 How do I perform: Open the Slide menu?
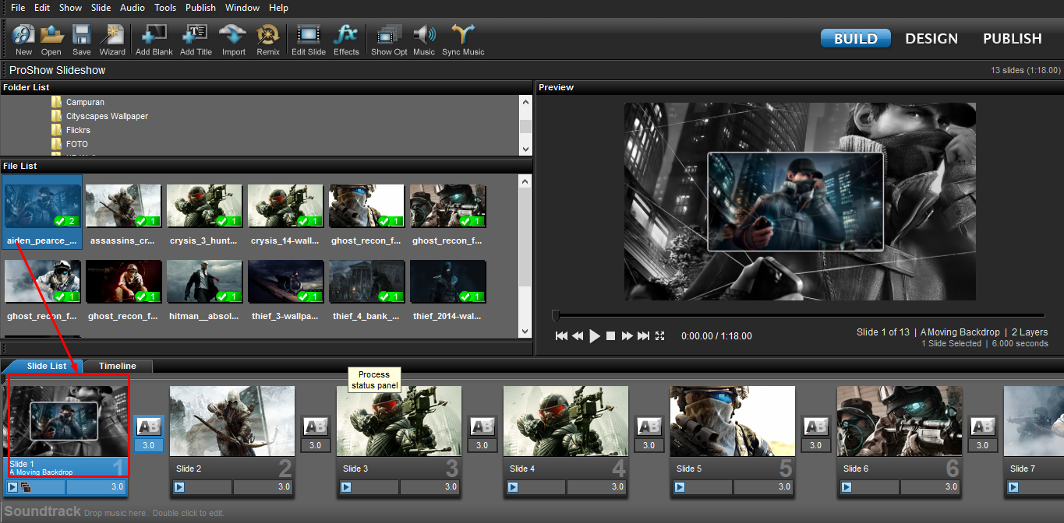coord(101,8)
